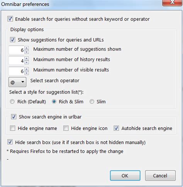Image resolution: width=183 pixels, height=187 pixels.
Task: Select Rich (Default) suggestion style
Action: tap(12, 102)
